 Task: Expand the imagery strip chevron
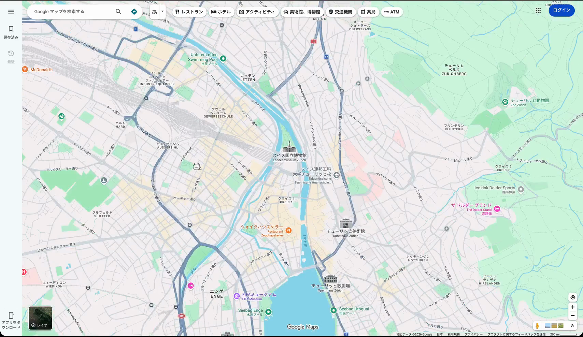coord(572,326)
